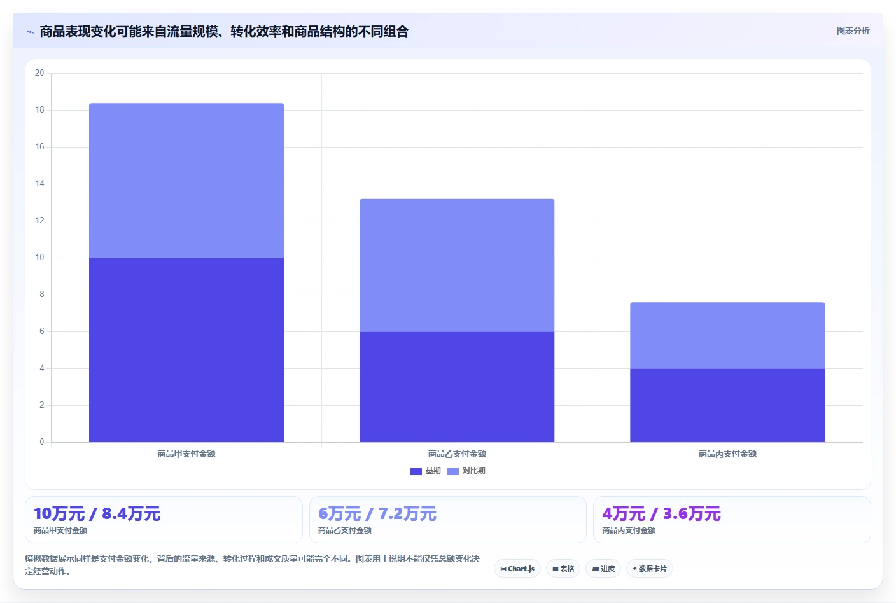Click the 商品甲支付金额 x-axis label
Image resolution: width=896 pixels, height=603 pixels.
tap(186, 454)
